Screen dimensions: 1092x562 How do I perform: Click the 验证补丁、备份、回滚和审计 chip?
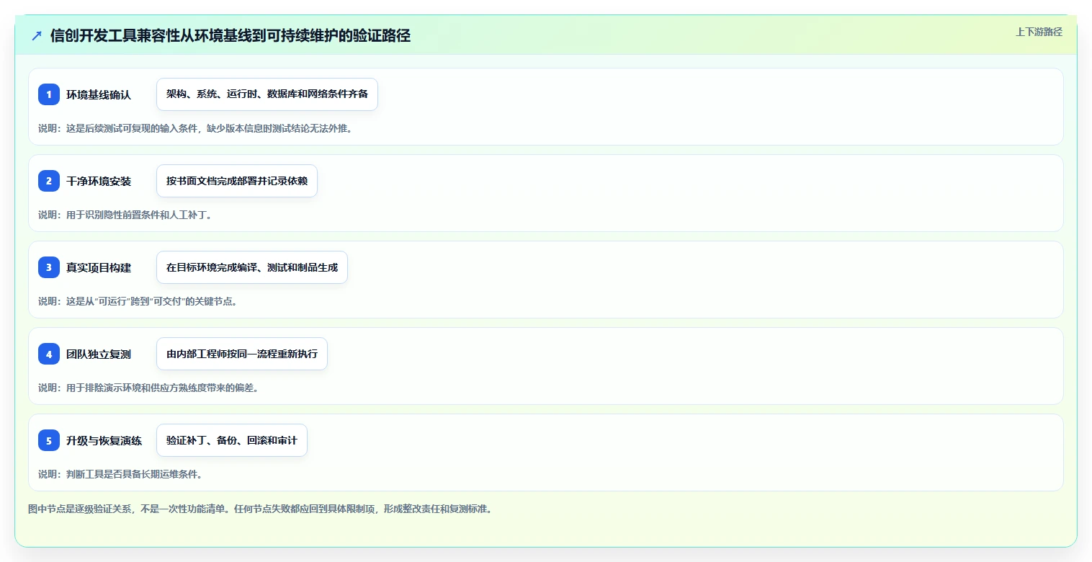point(232,440)
